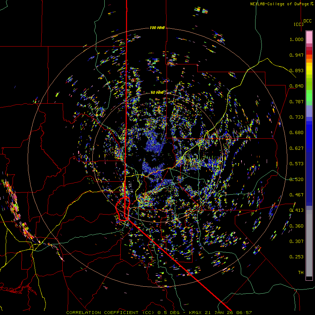Select the 0.360 scale value
315x315 pixels.
point(296,226)
